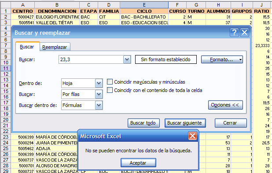The height and width of the screenshot is (173, 272).
Task: Click alumnos cell 53 in row 24
Action: pos(218,143)
